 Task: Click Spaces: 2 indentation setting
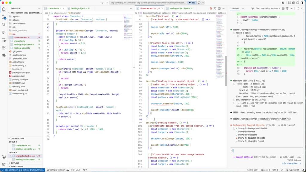pos(265,170)
